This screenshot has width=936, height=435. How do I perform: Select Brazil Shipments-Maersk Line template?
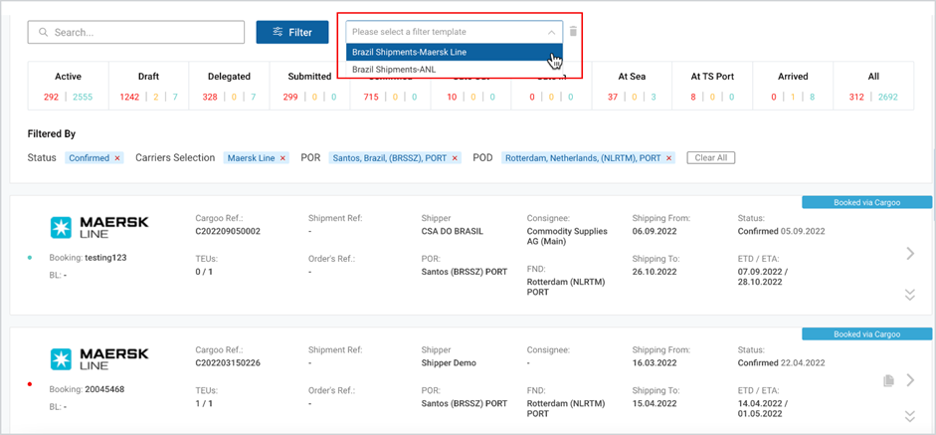(x=455, y=52)
